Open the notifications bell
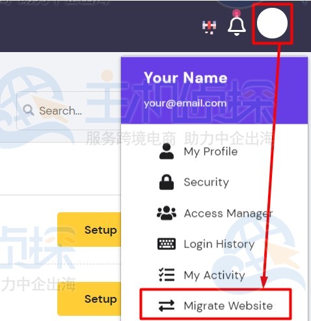This screenshot has width=311, height=321. coord(237,25)
